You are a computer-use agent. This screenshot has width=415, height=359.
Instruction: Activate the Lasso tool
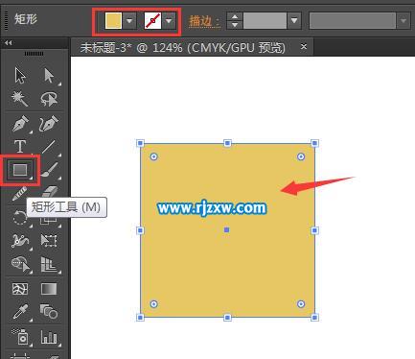49,99
